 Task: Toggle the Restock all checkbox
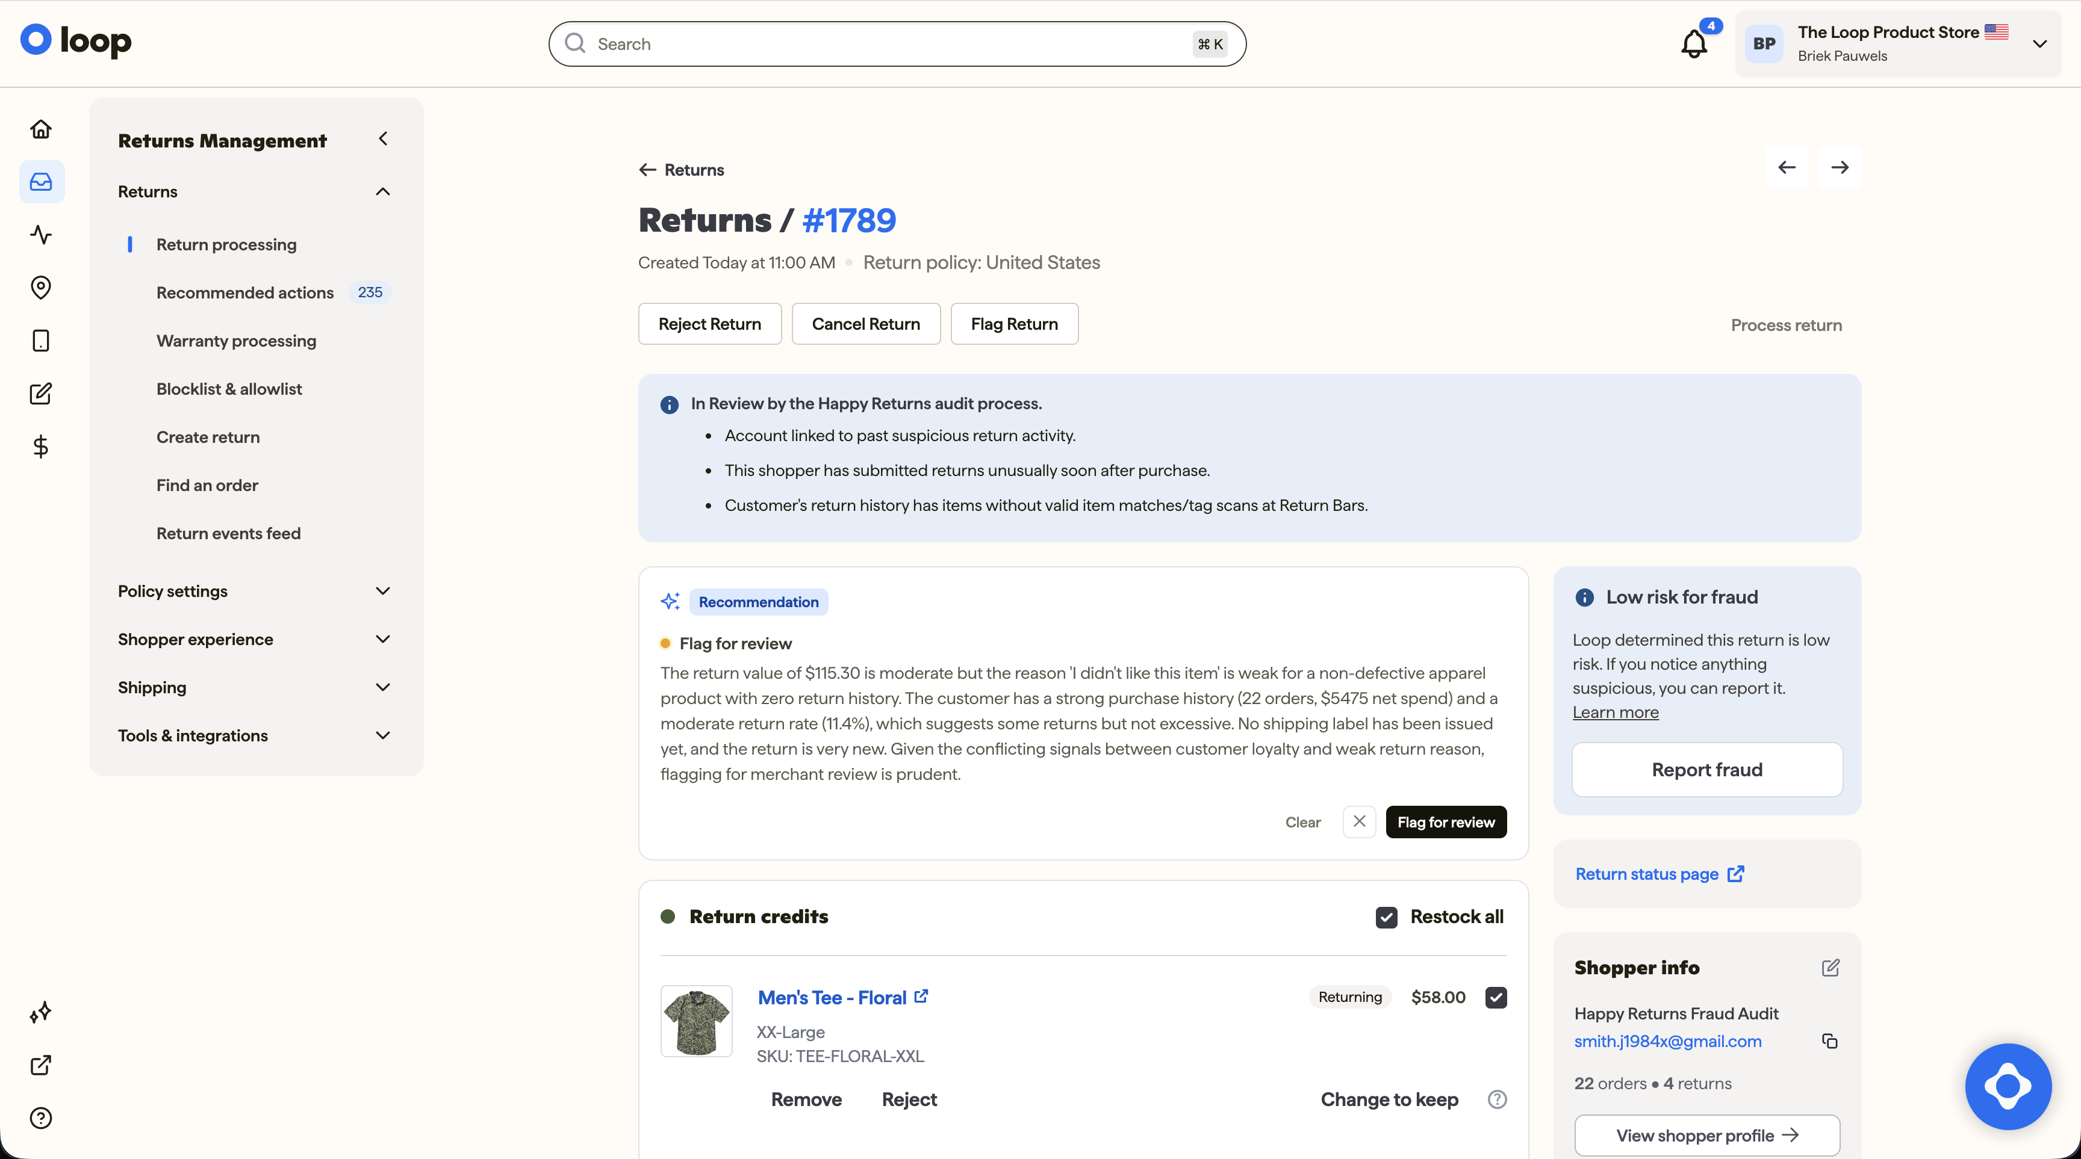click(1386, 917)
